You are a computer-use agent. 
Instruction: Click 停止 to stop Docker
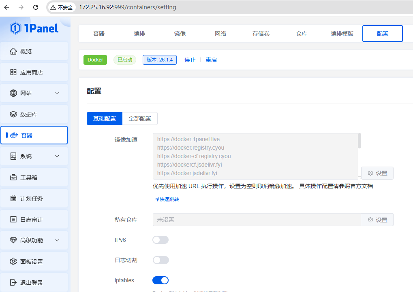pyautogui.click(x=190, y=60)
